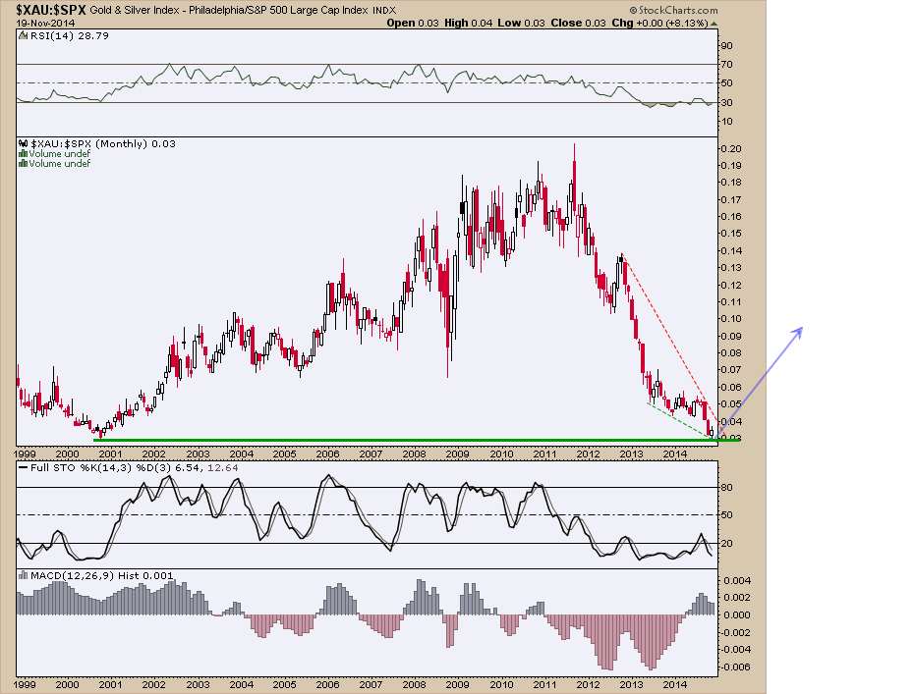The image size is (914, 694).
Task: Click the 0.10 price axis label
Action: point(731,319)
